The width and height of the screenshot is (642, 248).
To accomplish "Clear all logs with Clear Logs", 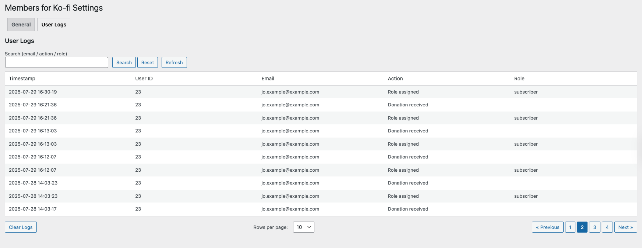I will coord(21,227).
